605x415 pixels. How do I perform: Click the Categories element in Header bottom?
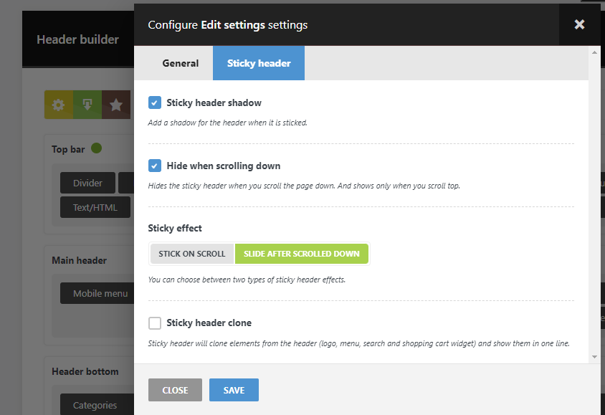tap(95, 405)
